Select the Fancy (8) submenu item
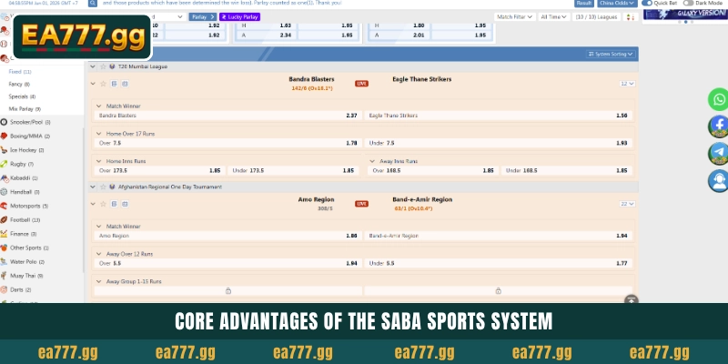 point(19,84)
